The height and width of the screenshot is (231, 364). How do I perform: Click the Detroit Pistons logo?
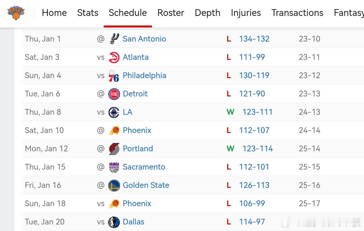click(114, 94)
